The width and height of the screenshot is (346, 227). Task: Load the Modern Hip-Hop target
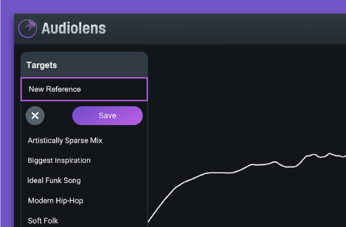55,201
